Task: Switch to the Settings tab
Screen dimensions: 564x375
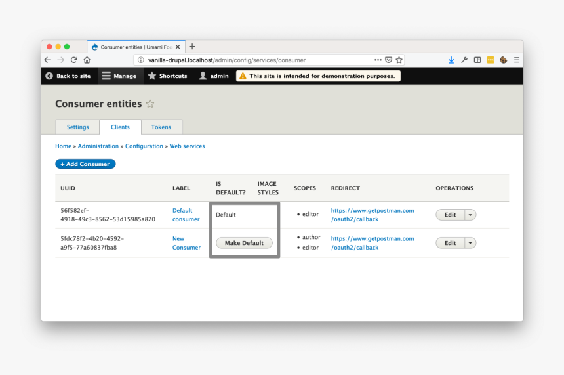Action: tap(77, 127)
